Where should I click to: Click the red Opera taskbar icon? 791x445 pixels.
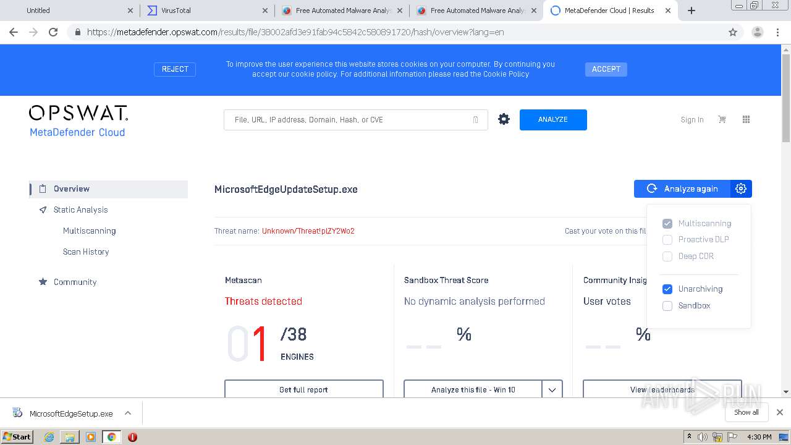click(132, 437)
